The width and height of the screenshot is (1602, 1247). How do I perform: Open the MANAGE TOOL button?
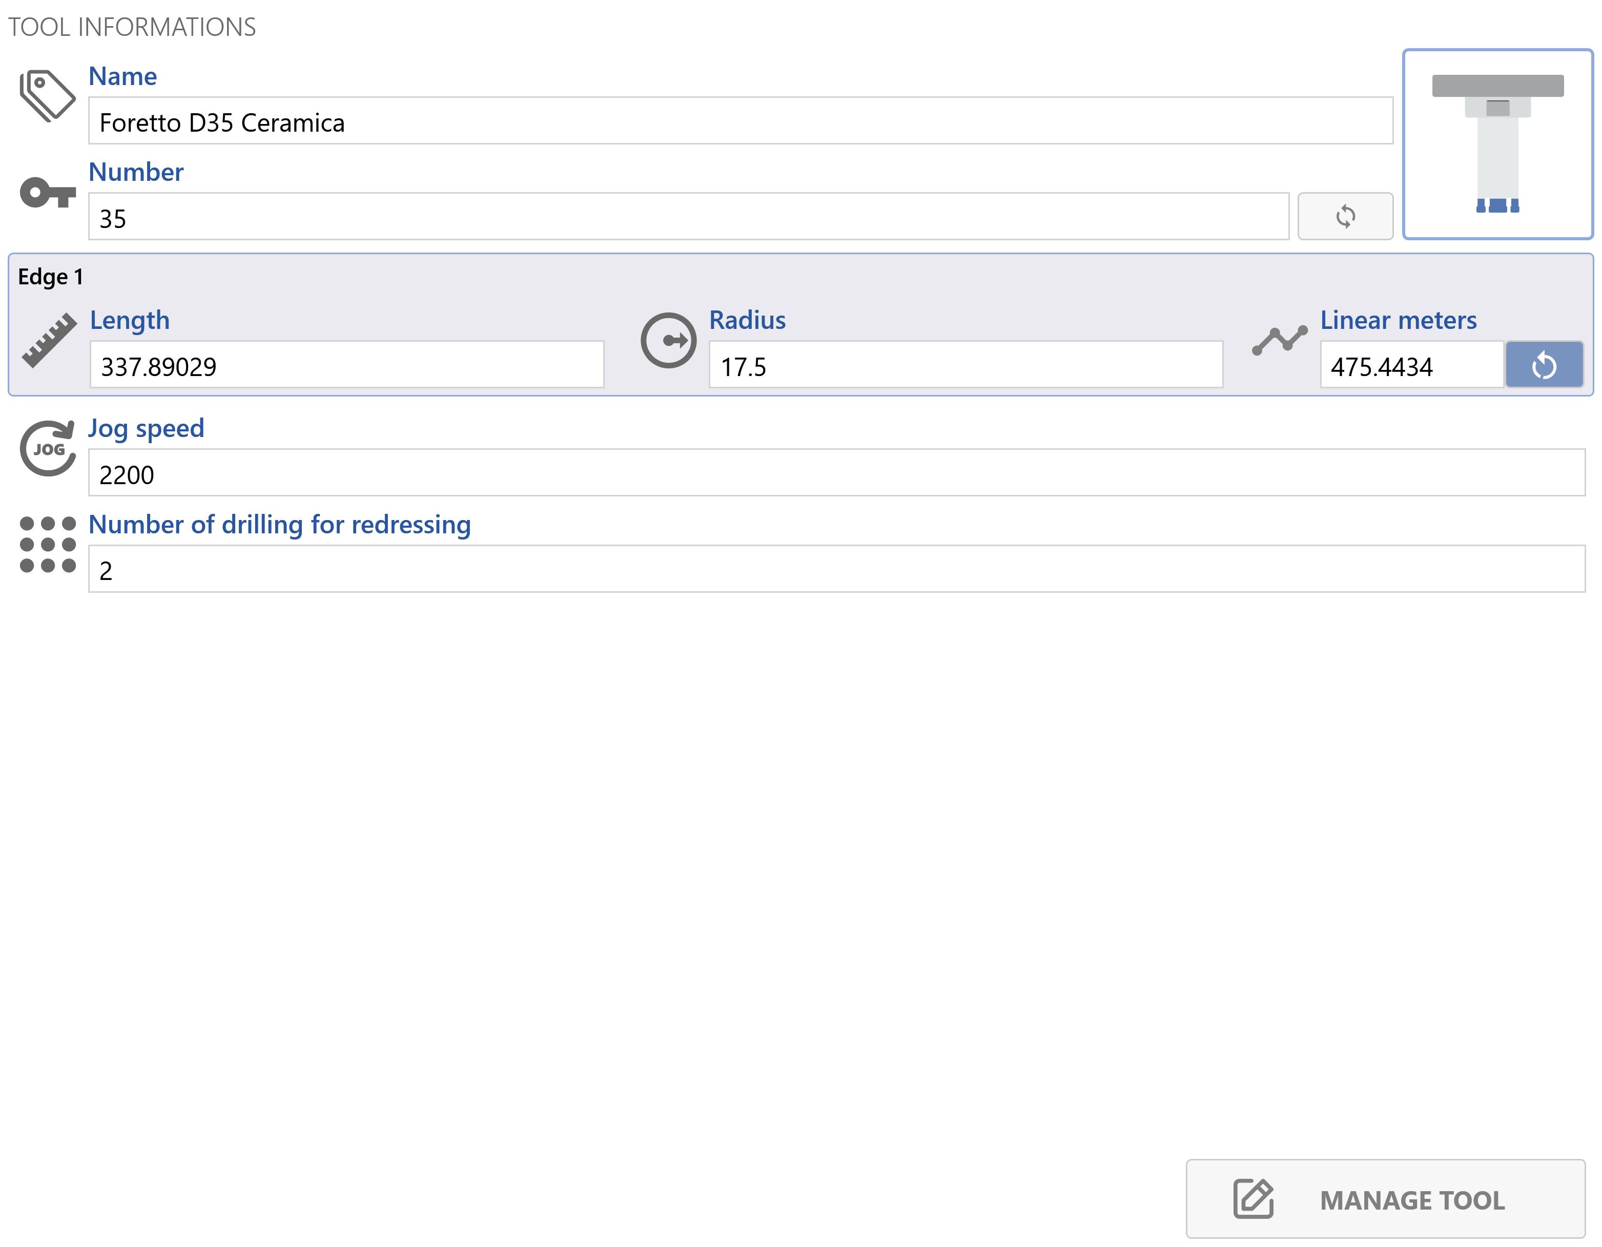[x=1386, y=1199]
